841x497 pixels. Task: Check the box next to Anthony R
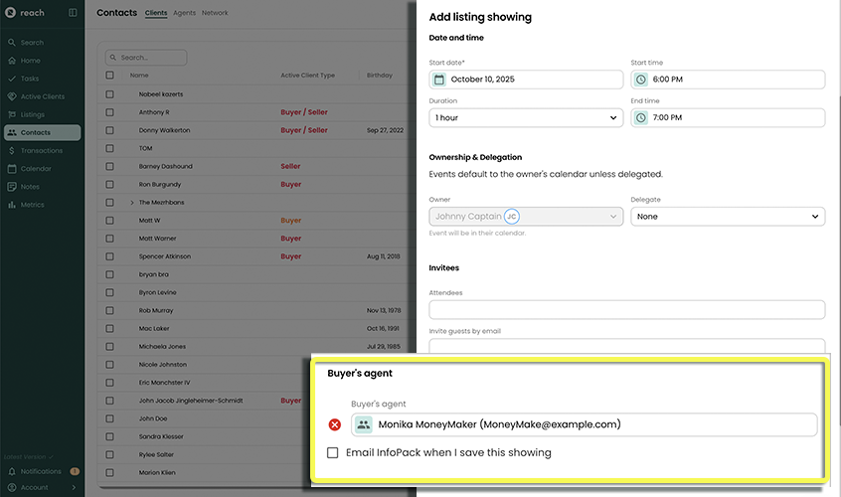[x=110, y=112]
